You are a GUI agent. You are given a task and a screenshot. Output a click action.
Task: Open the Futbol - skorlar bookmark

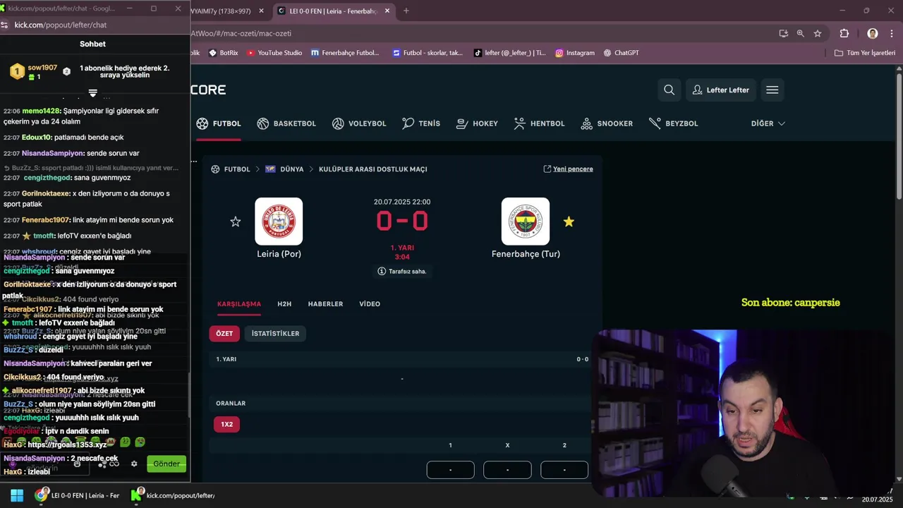tap(428, 53)
